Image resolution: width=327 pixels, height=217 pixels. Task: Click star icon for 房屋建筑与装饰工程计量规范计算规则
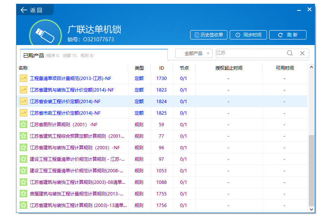click(x=23, y=194)
